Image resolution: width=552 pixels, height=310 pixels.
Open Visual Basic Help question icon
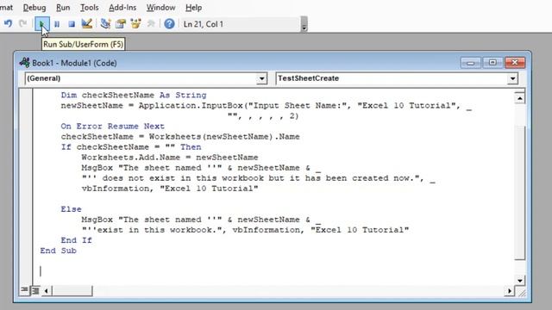(169, 24)
